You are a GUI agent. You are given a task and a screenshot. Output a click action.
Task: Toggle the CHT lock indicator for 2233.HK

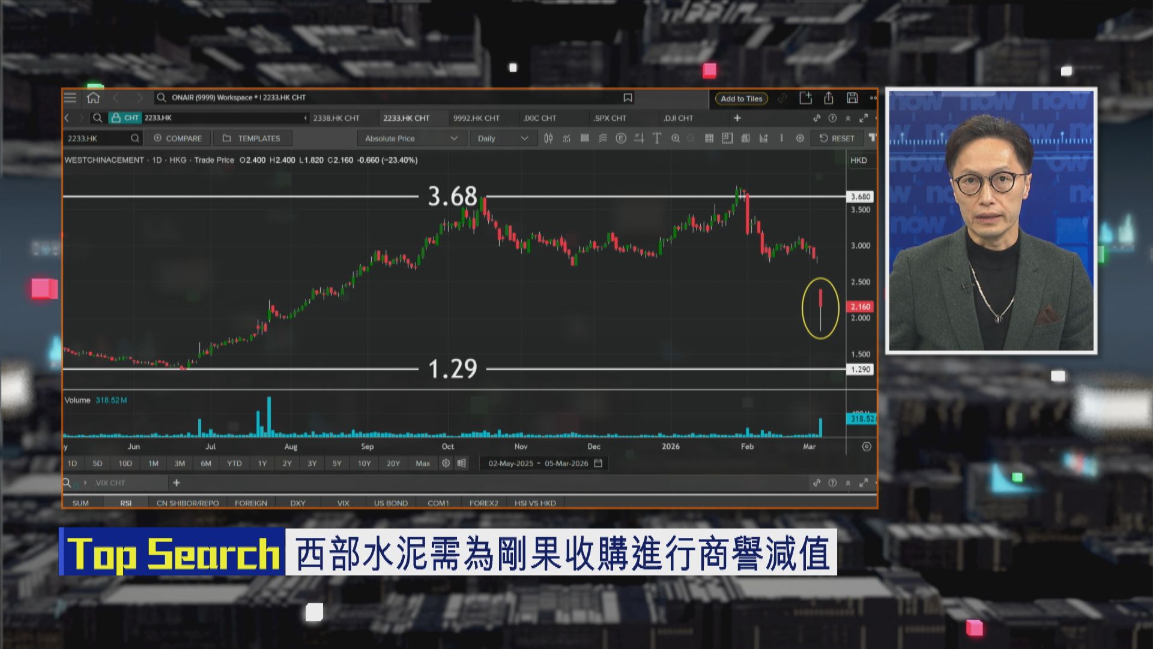[x=126, y=118]
